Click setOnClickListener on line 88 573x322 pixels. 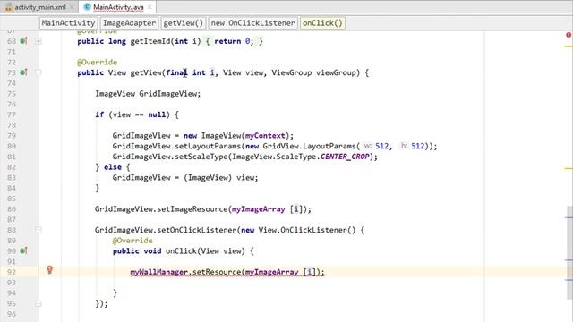point(197,230)
